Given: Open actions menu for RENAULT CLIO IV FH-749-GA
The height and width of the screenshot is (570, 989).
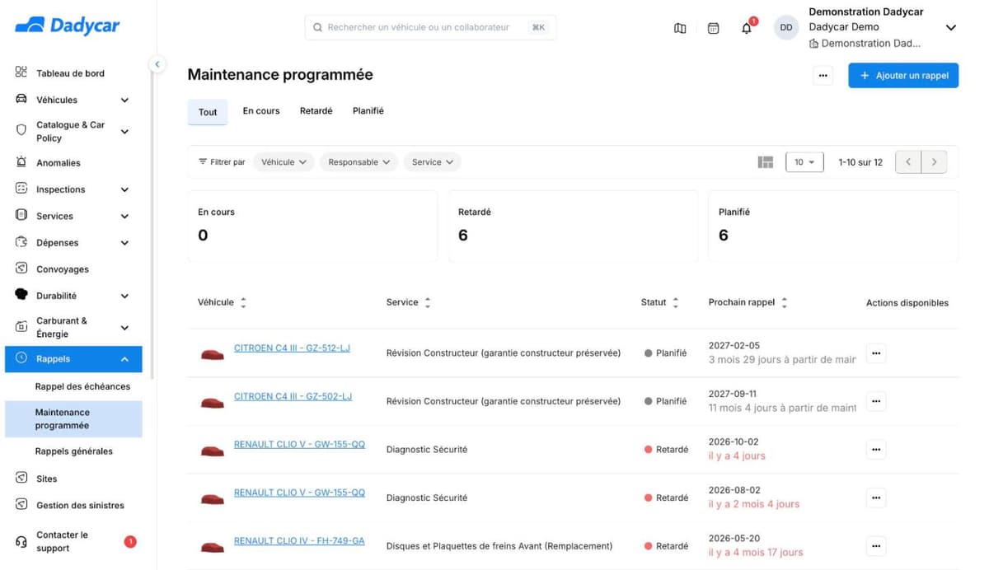Looking at the screenshot, I should tap(876, 546).
